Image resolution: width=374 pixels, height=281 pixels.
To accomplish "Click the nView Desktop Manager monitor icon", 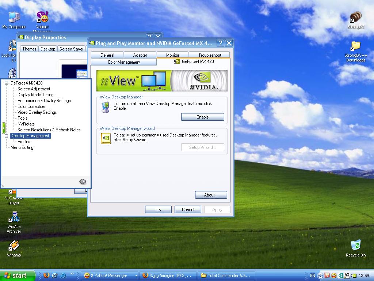I will pyautogui.click(x=106, y=107).
